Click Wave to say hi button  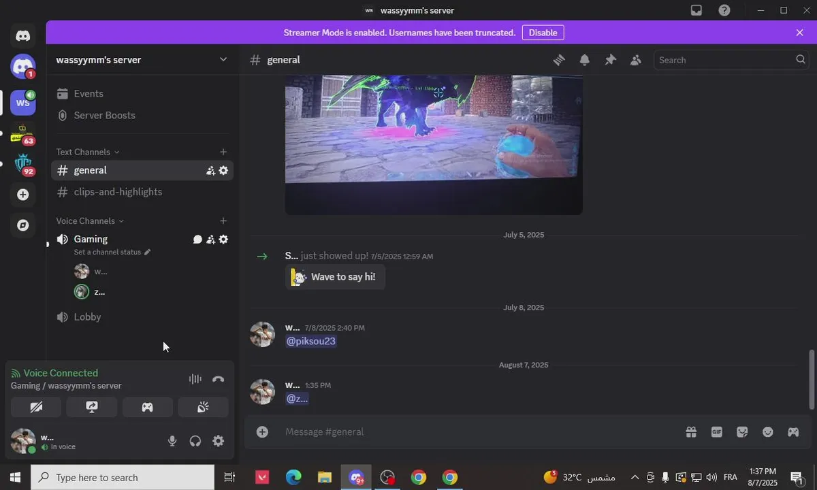click(x=335, y=277)
